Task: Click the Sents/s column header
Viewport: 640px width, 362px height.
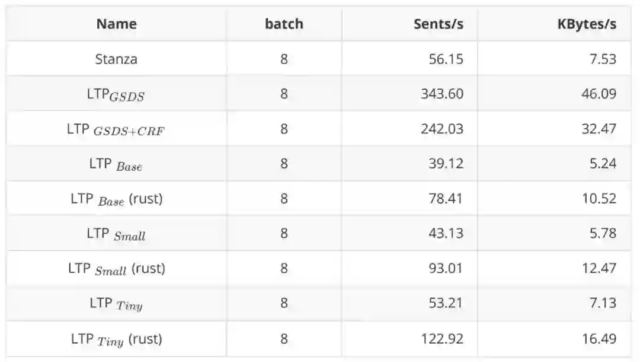Action: pyautogui.click(x=438, y=24)
